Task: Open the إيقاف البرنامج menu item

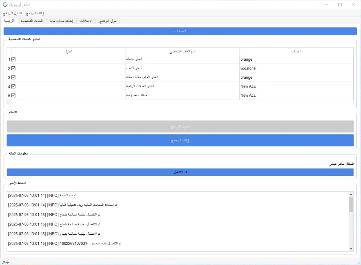Action: (x=35, y=13)
